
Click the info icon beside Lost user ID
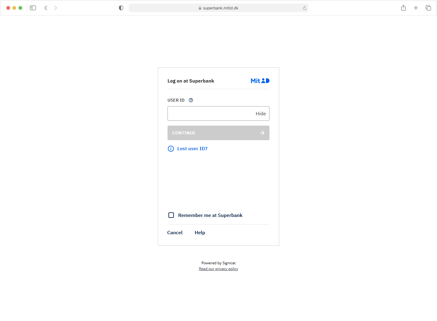coord(171,149)
